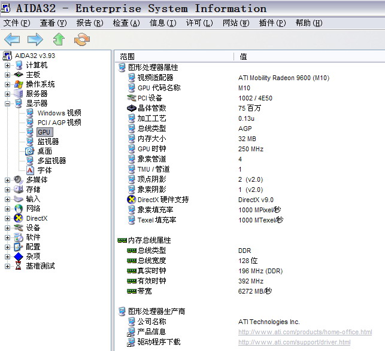Click the back arrow toolbar icon
Viewport: 385px width, 351px height.
pos(12,39)
